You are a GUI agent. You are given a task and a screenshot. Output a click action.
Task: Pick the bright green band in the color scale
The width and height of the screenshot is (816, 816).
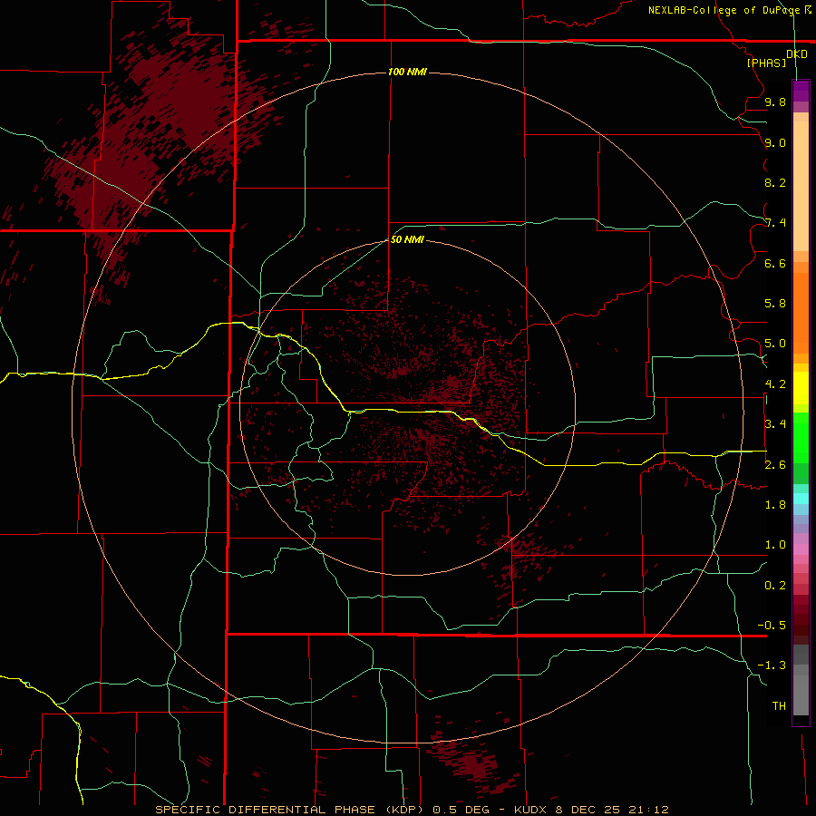pos(801,437)
